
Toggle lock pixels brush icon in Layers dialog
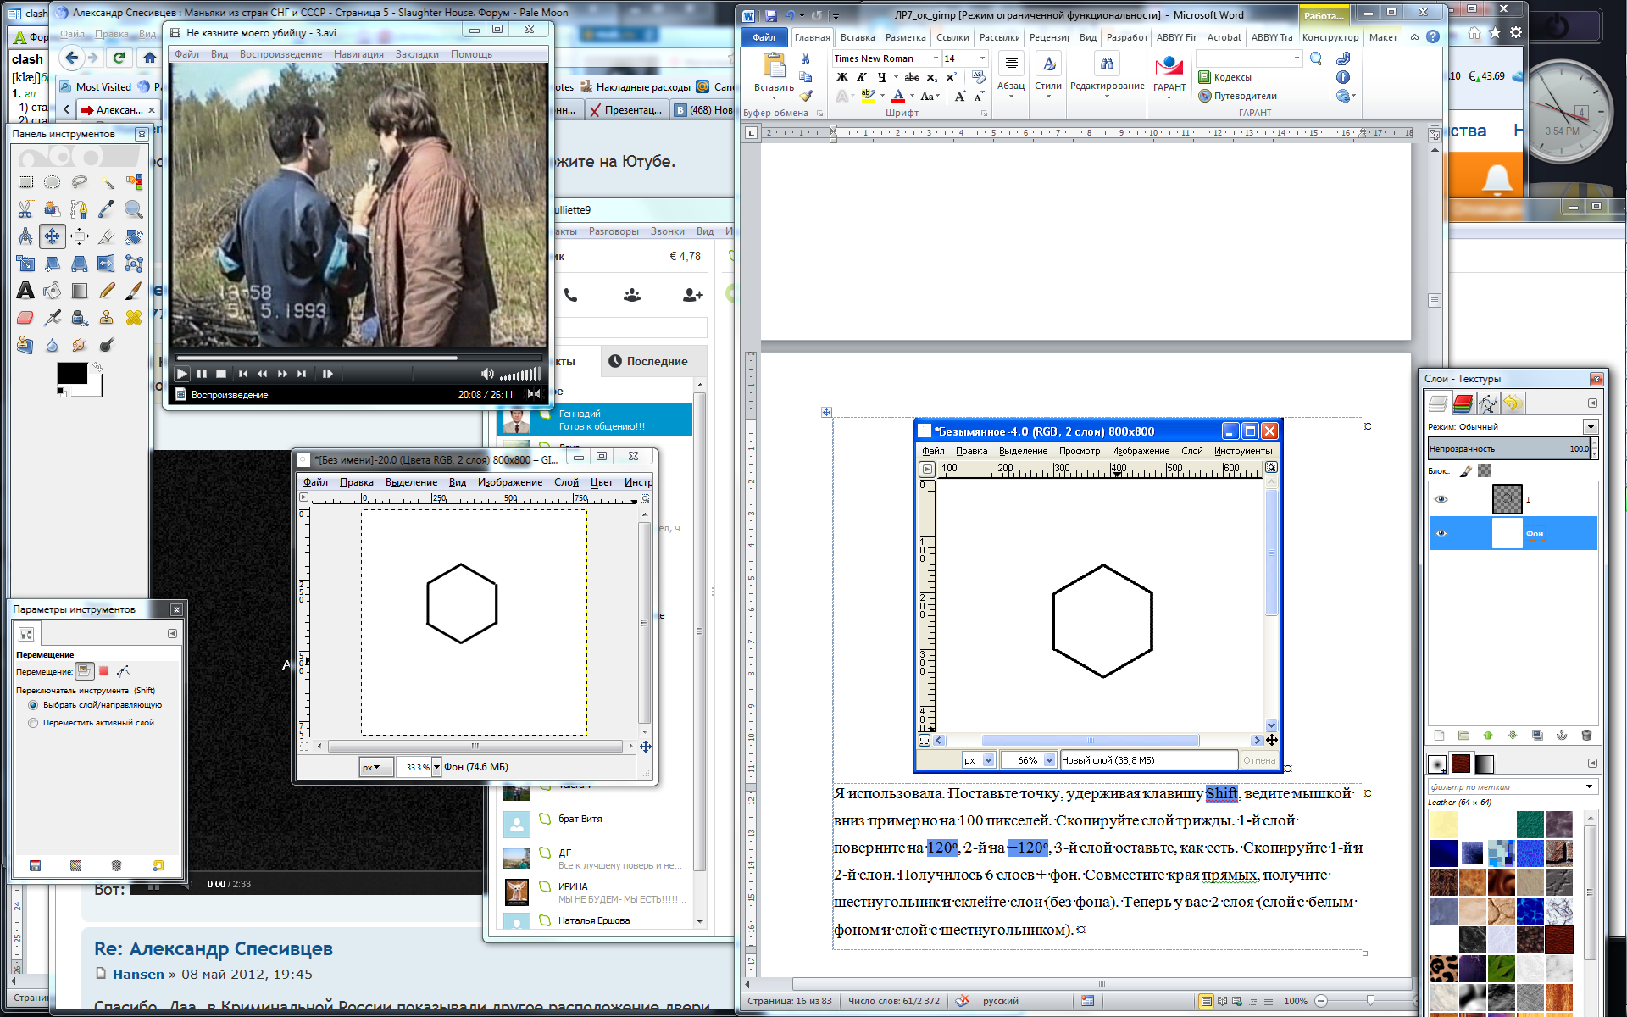(1467, 471)
